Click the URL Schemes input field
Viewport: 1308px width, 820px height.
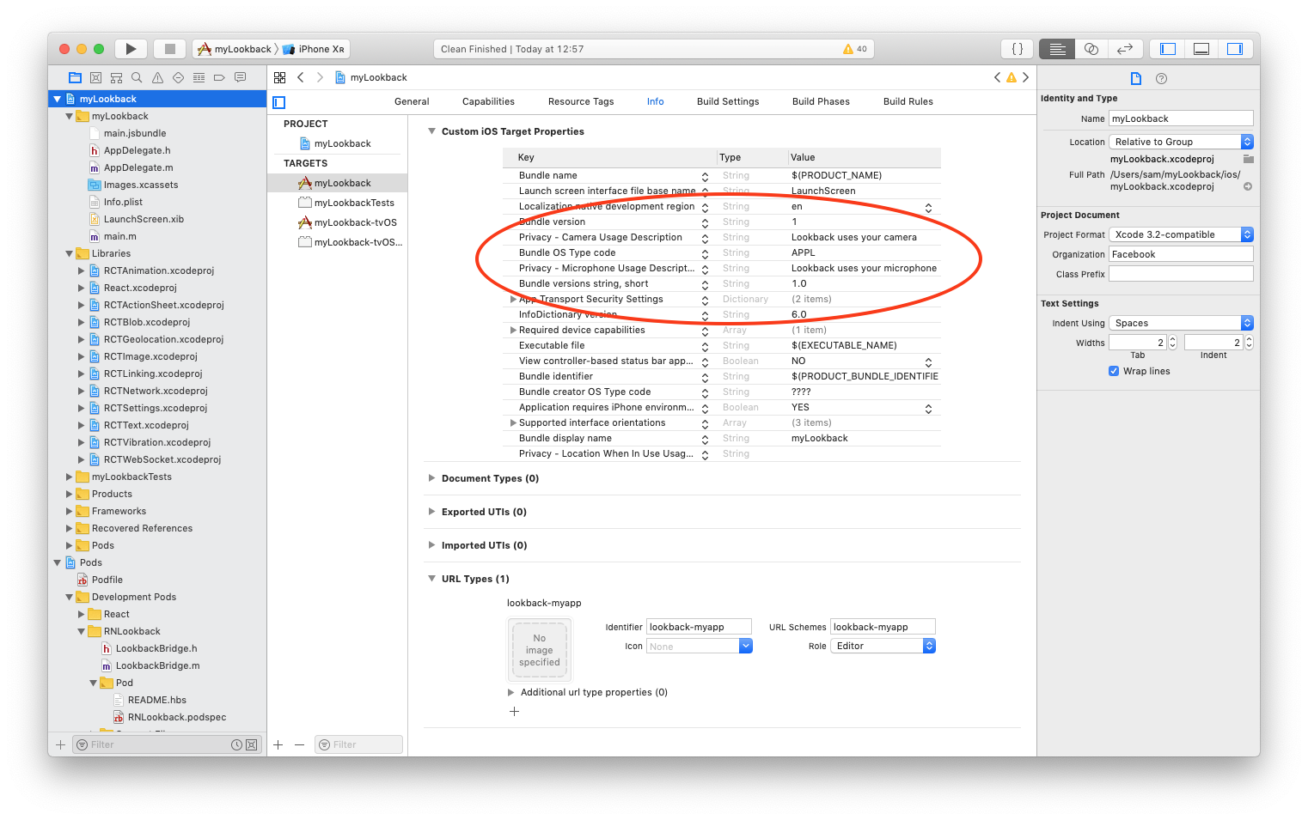tap(883, 627)
